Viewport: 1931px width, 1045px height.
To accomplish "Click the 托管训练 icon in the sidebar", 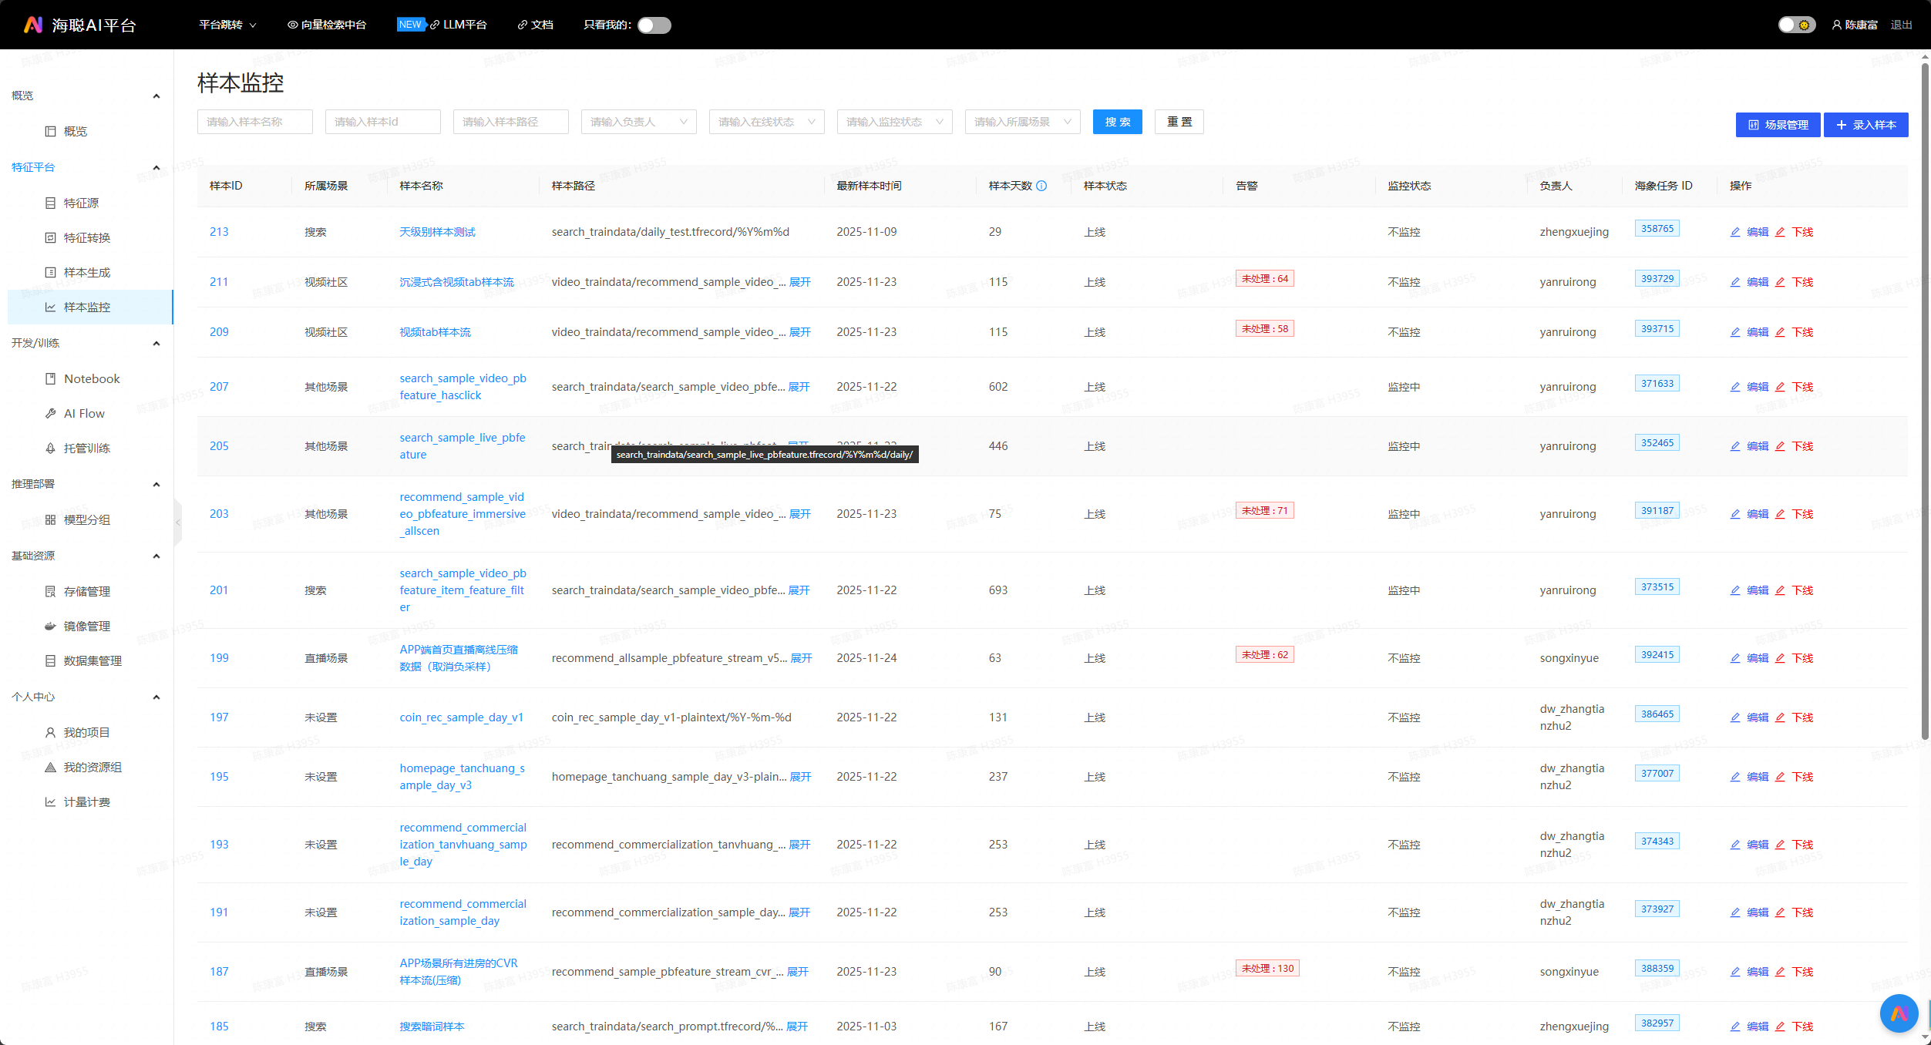I will click(50, 448).
